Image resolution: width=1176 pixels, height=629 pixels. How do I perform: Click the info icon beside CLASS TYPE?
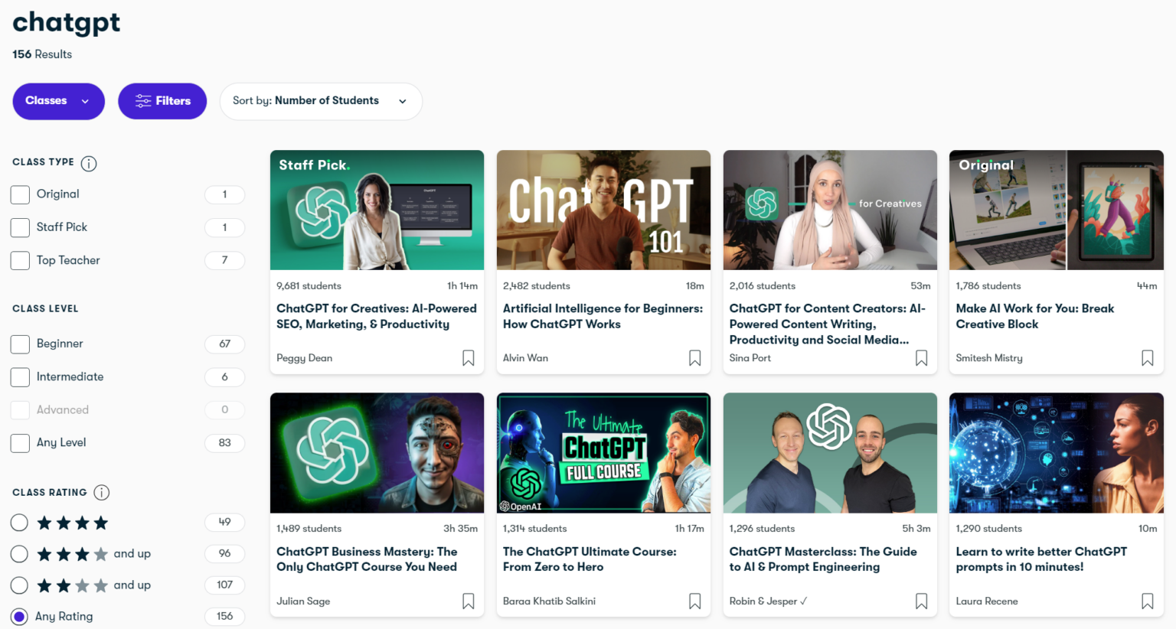(x=88, y=163)
